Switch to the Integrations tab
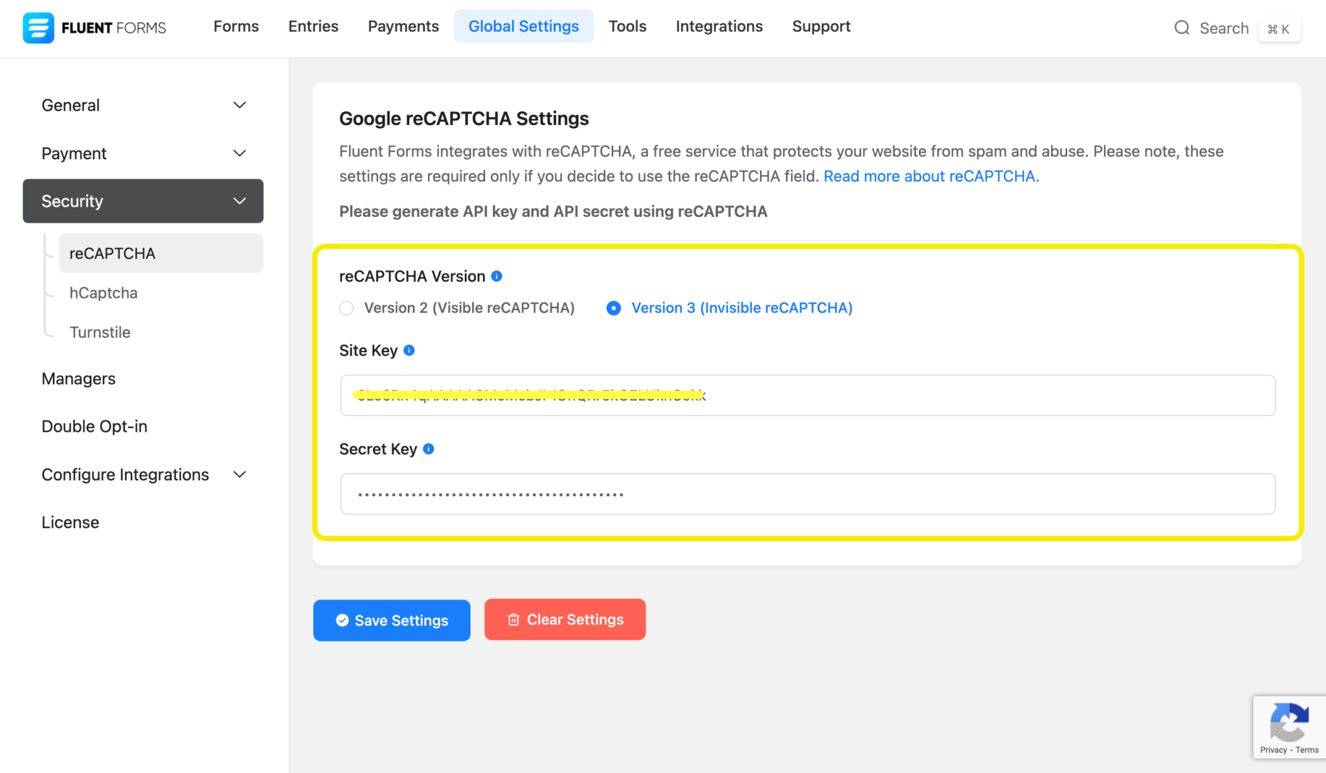 click(x=719, y=26)
